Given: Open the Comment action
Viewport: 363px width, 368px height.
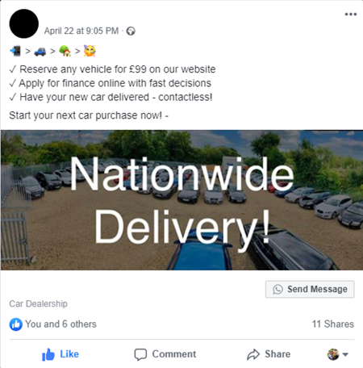Looking at the screenshot, I should [x=165, y=354].
